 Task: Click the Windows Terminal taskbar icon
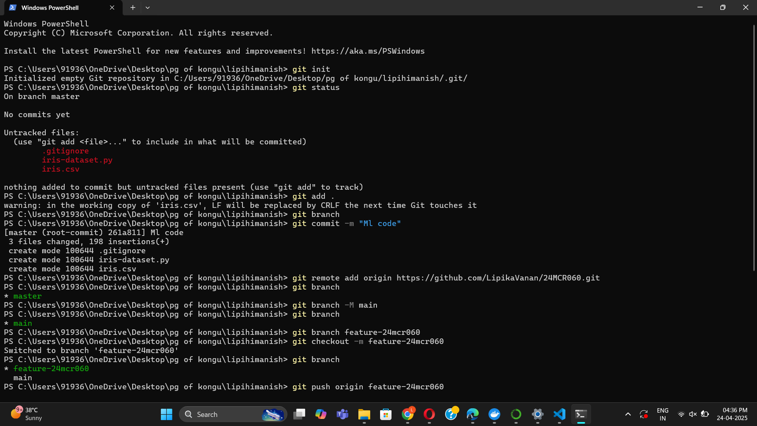pyautogui.click(x=581, y=414)
